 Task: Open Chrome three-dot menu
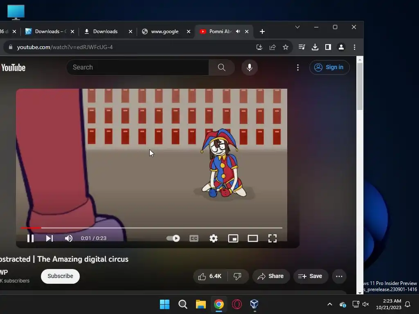[354, 47]
